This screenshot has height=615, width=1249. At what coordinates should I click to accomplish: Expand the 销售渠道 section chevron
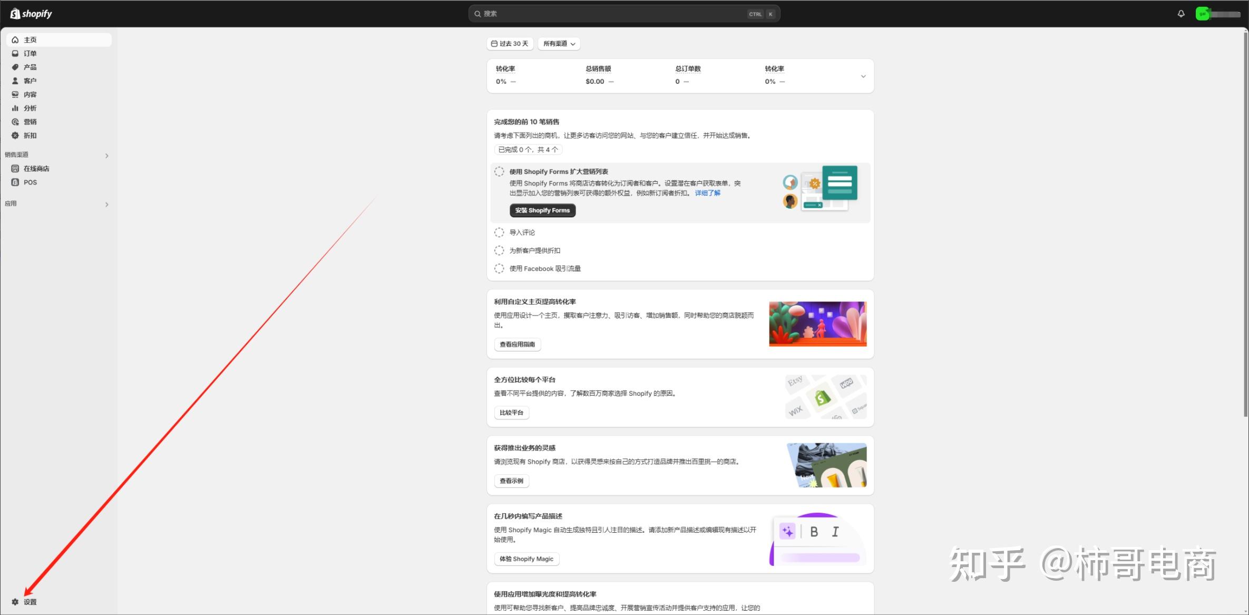click(x=107, y=155)
